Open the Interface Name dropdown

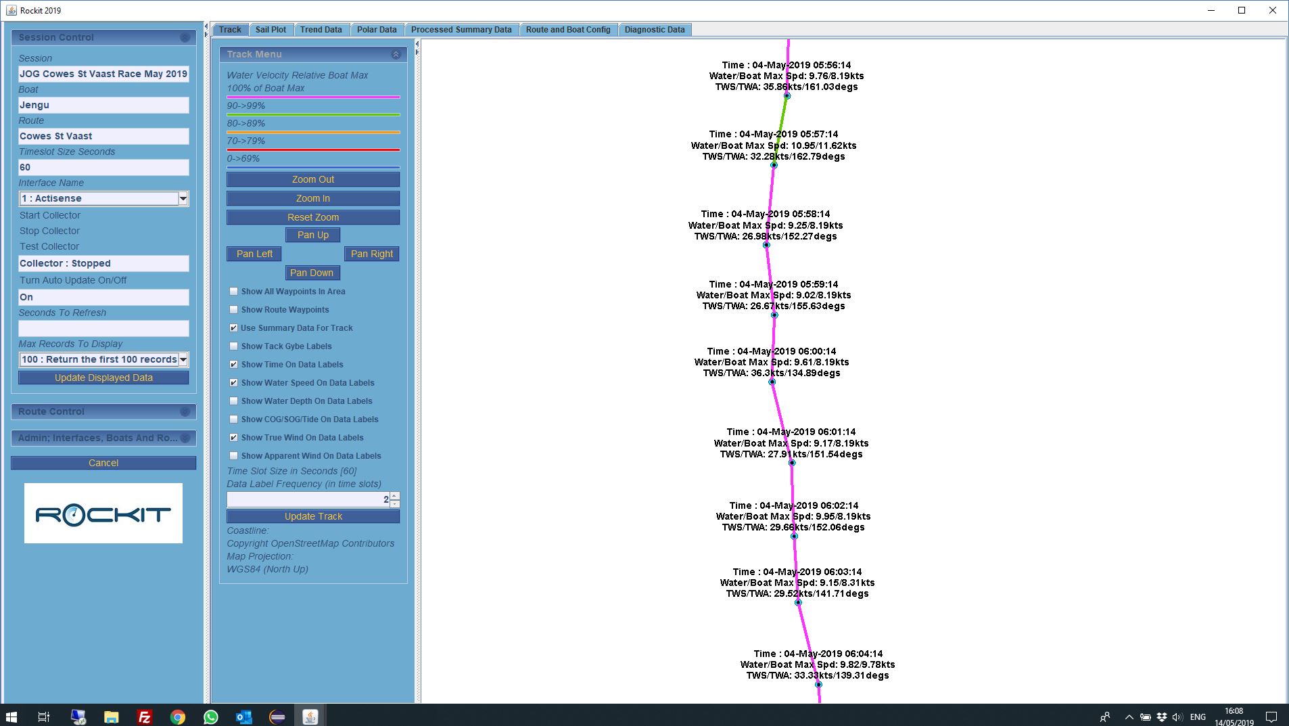click(183, 198)
